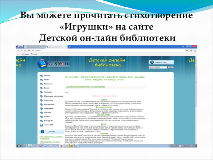213x160 pixels.
Task: Click the RU language indicator in tray
Action: [174, 146]
